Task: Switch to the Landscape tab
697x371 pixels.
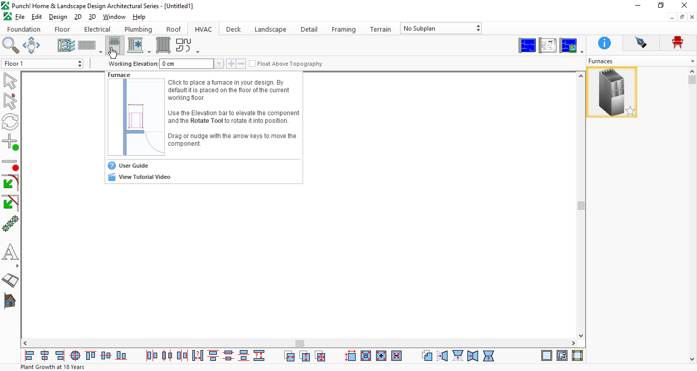Action: pos(270,29)
